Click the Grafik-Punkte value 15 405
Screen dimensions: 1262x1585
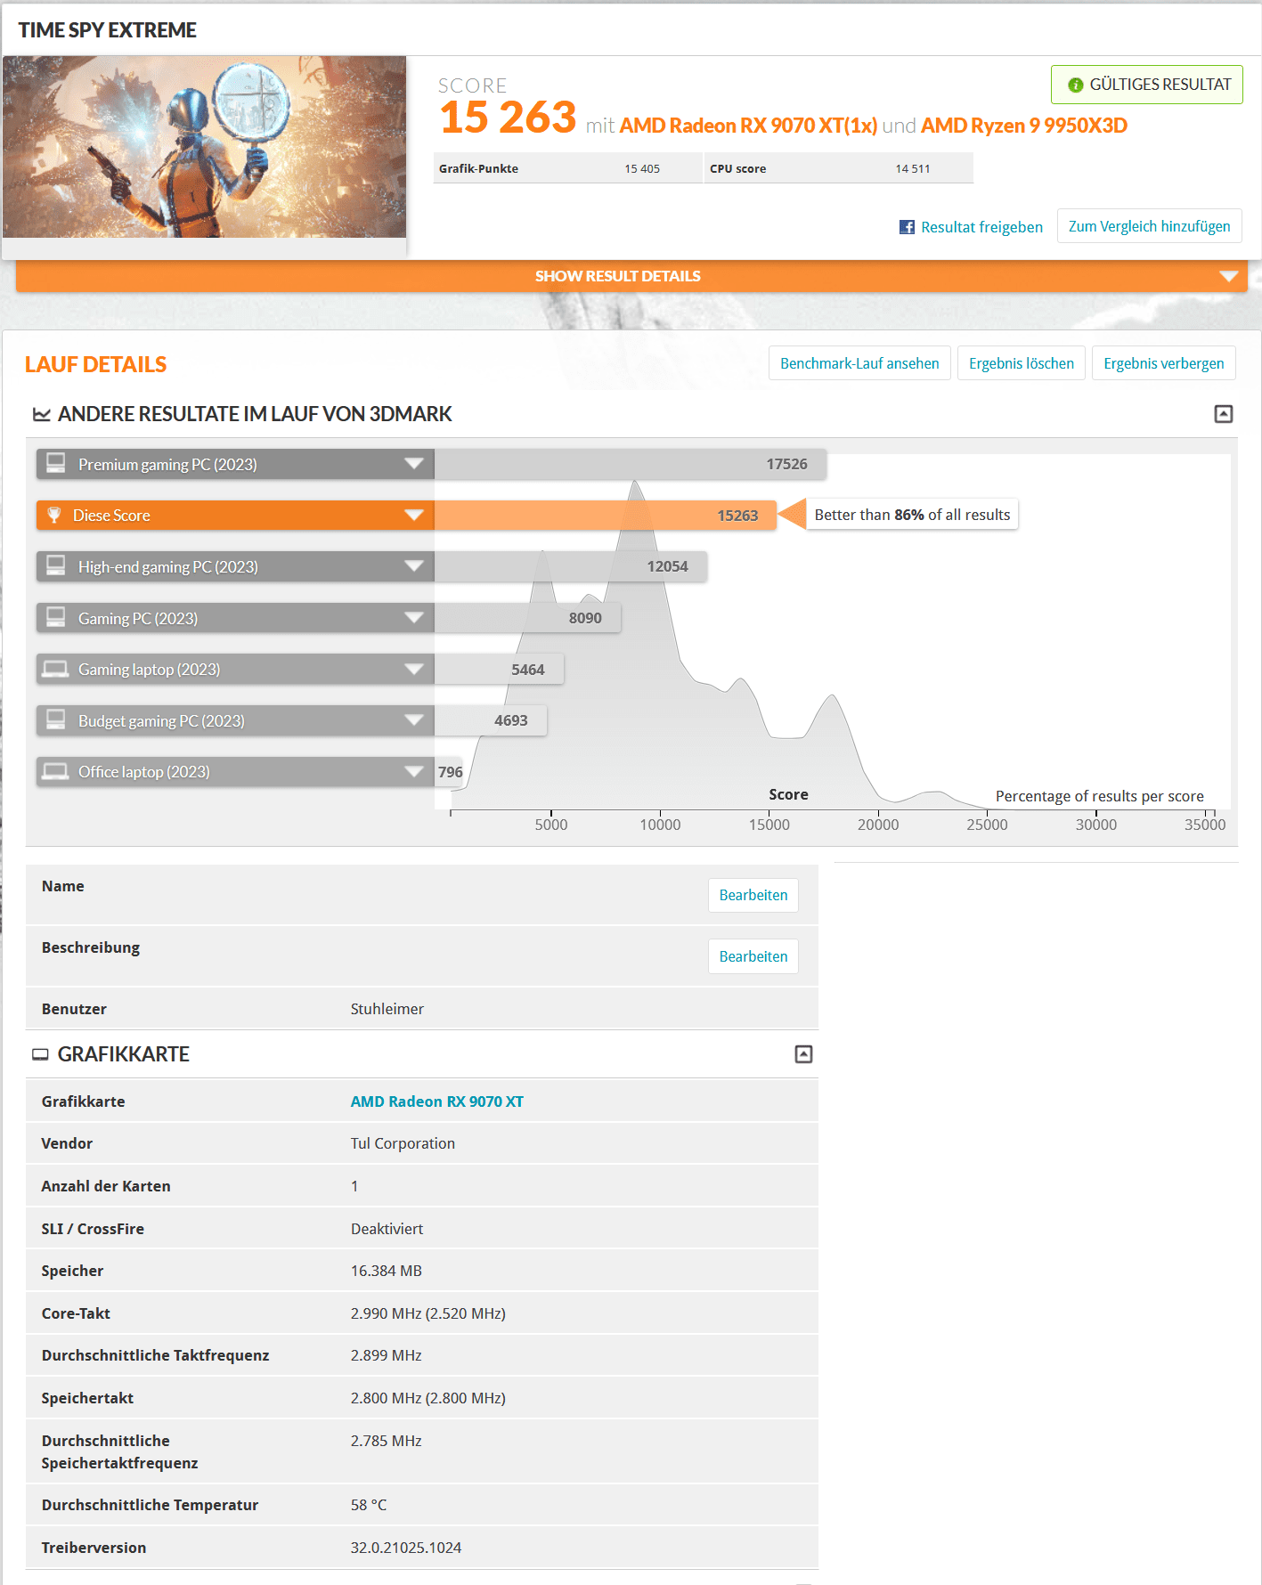tap(642, 168)
